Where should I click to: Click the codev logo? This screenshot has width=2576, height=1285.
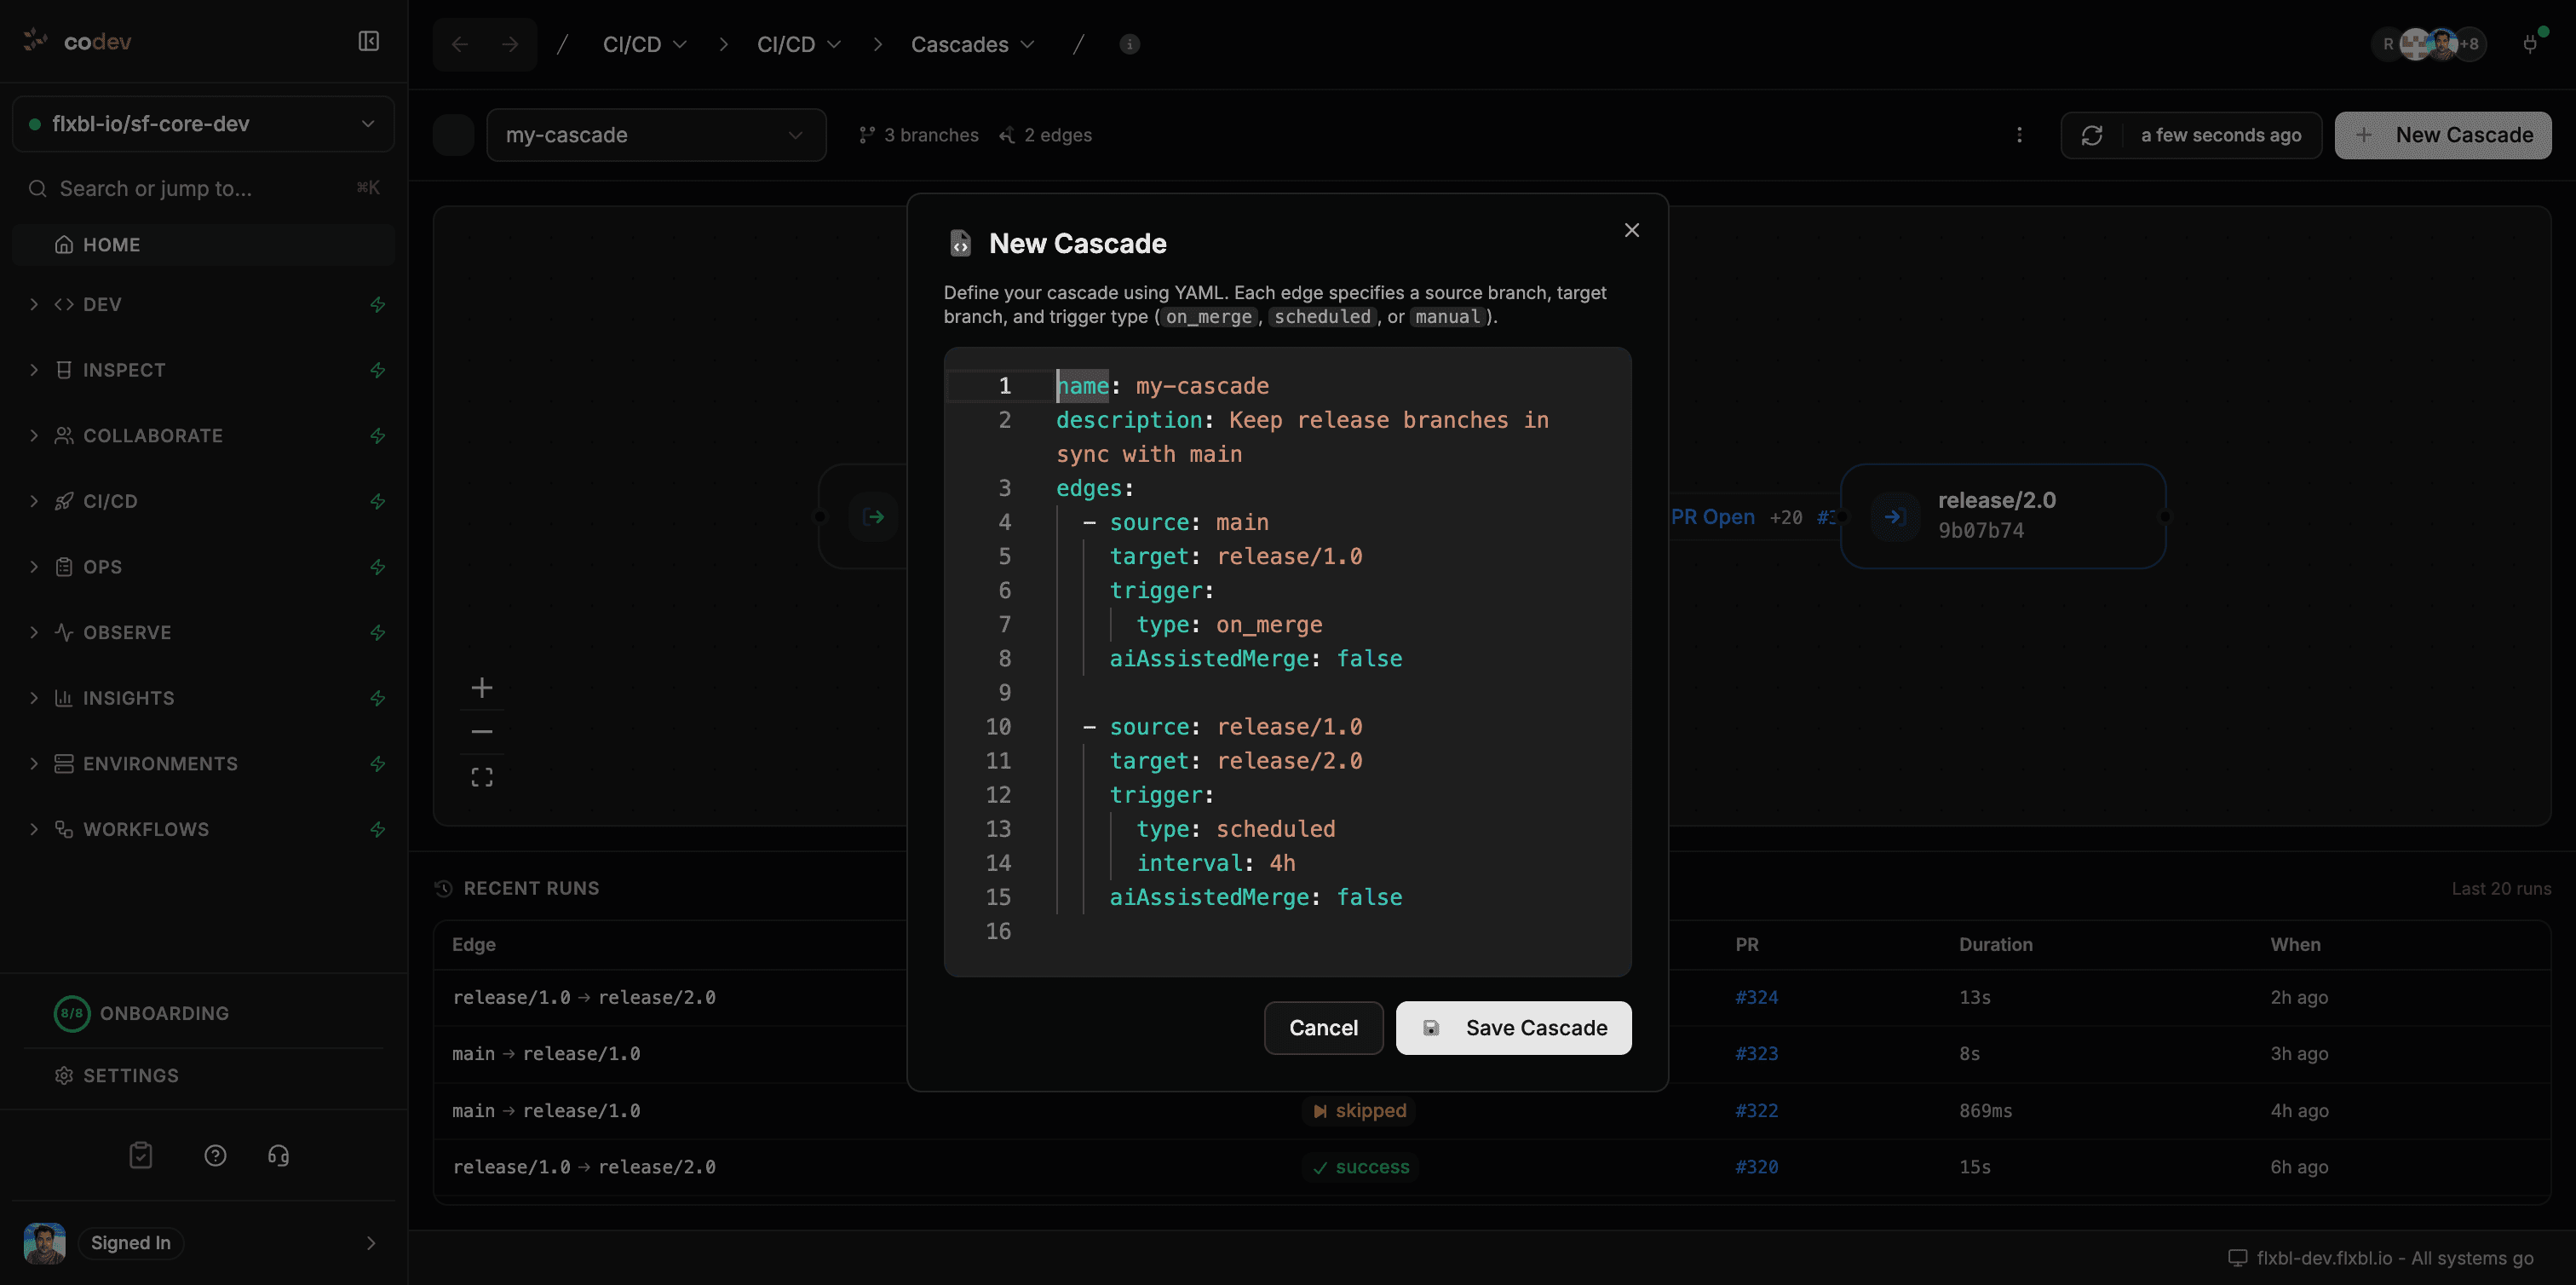click(77, 41)
